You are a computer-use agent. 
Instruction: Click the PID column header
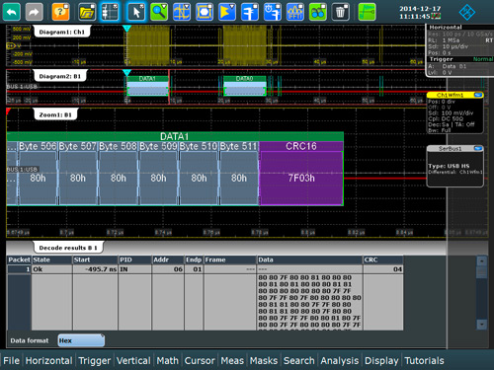(x=134, y=259)
